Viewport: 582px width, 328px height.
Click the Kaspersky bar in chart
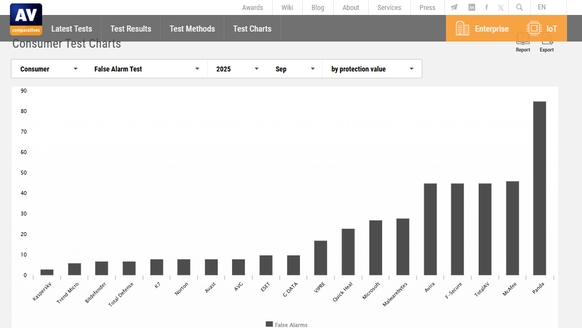(x=47, y=272)
